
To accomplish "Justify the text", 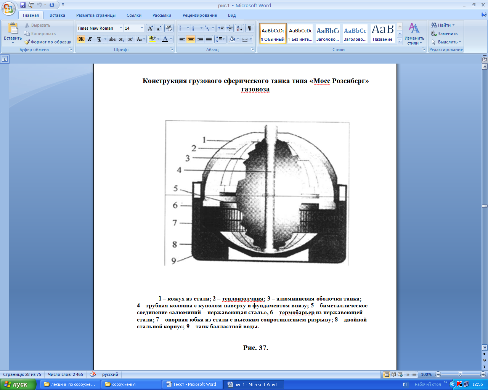I will 209,39.
